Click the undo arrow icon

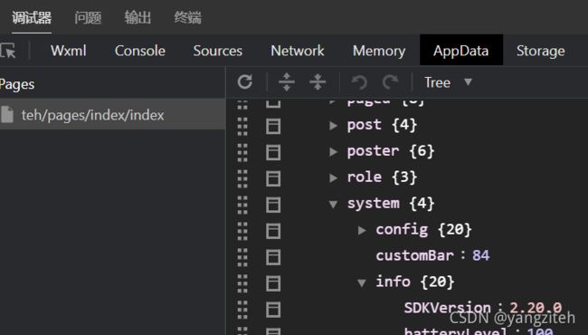pos(359,82)
